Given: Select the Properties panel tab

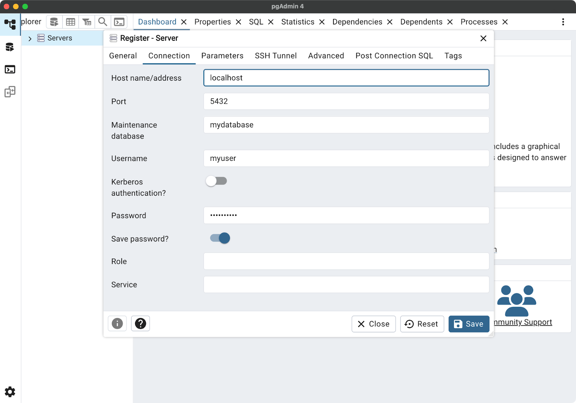Looking at the screenshot, I should [x=213, y=22].
